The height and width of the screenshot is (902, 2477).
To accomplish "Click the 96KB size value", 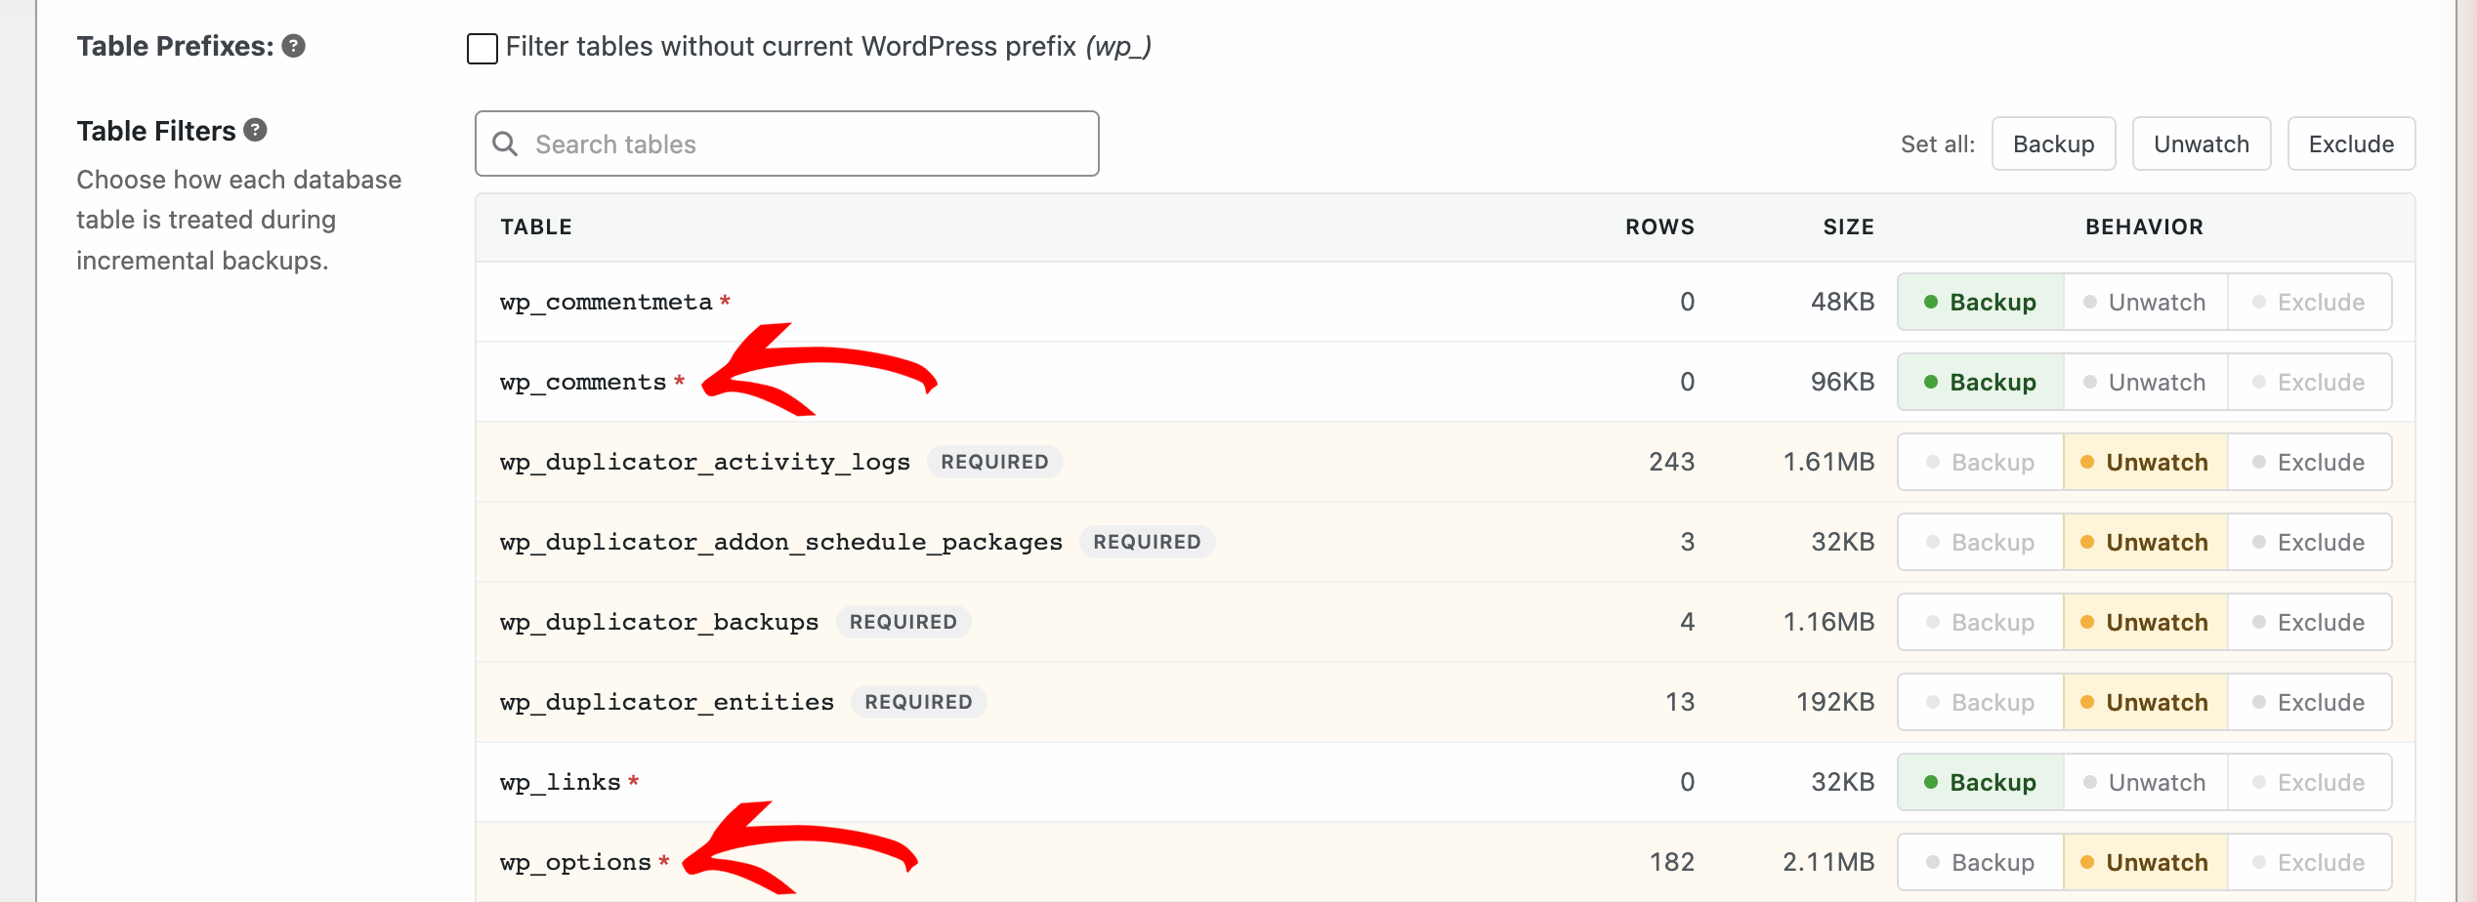I will (1843, 382).
